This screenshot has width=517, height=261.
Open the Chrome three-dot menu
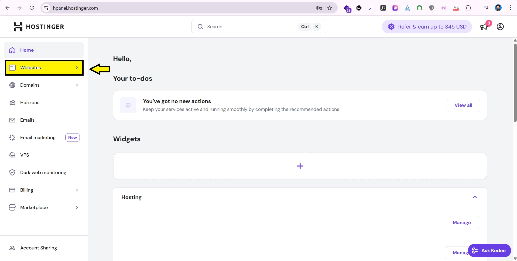click(x=510, y=8)
